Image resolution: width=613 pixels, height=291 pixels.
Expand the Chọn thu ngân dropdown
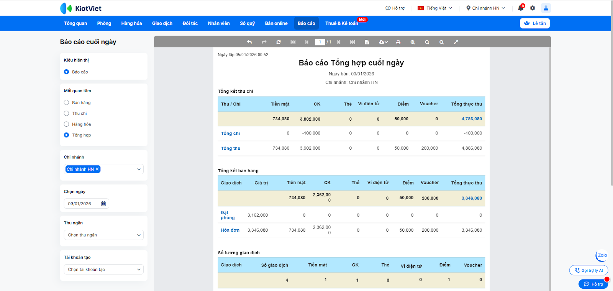[103, 235]
